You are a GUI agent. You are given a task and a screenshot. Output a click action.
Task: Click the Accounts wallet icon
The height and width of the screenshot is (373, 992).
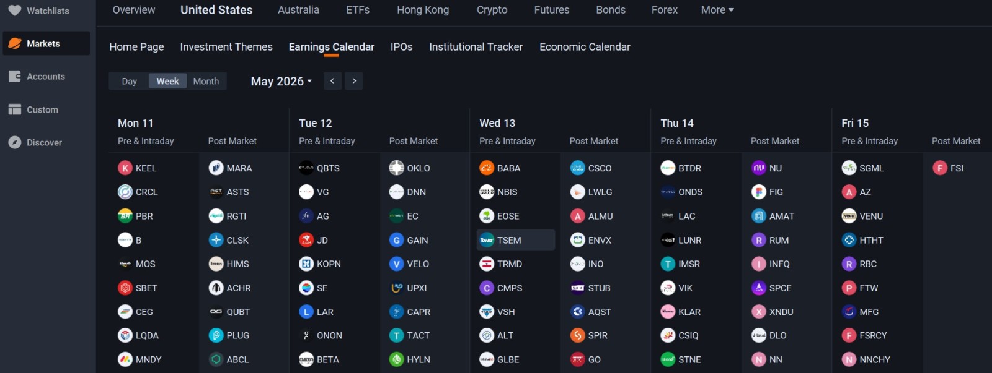15,76
